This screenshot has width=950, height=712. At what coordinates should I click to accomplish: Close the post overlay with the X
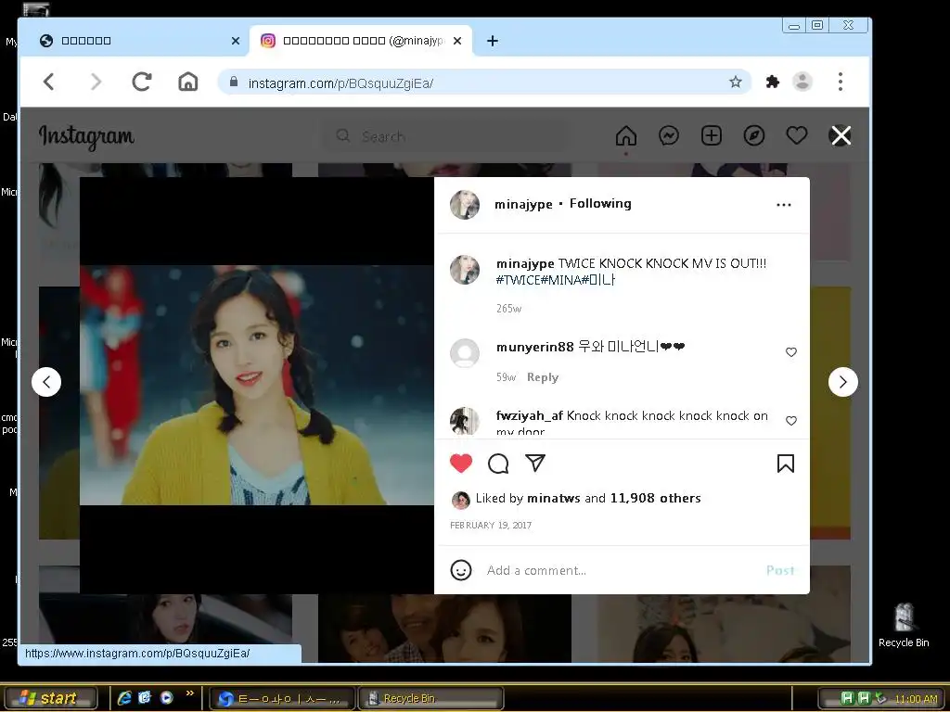(841, 135)
